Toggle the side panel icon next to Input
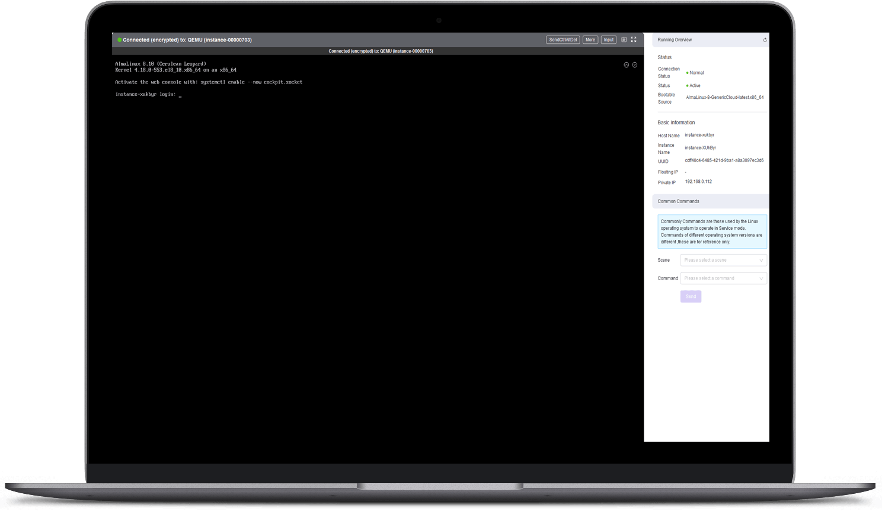Screen dimensions: 882x511 click(x=624, y=40)
